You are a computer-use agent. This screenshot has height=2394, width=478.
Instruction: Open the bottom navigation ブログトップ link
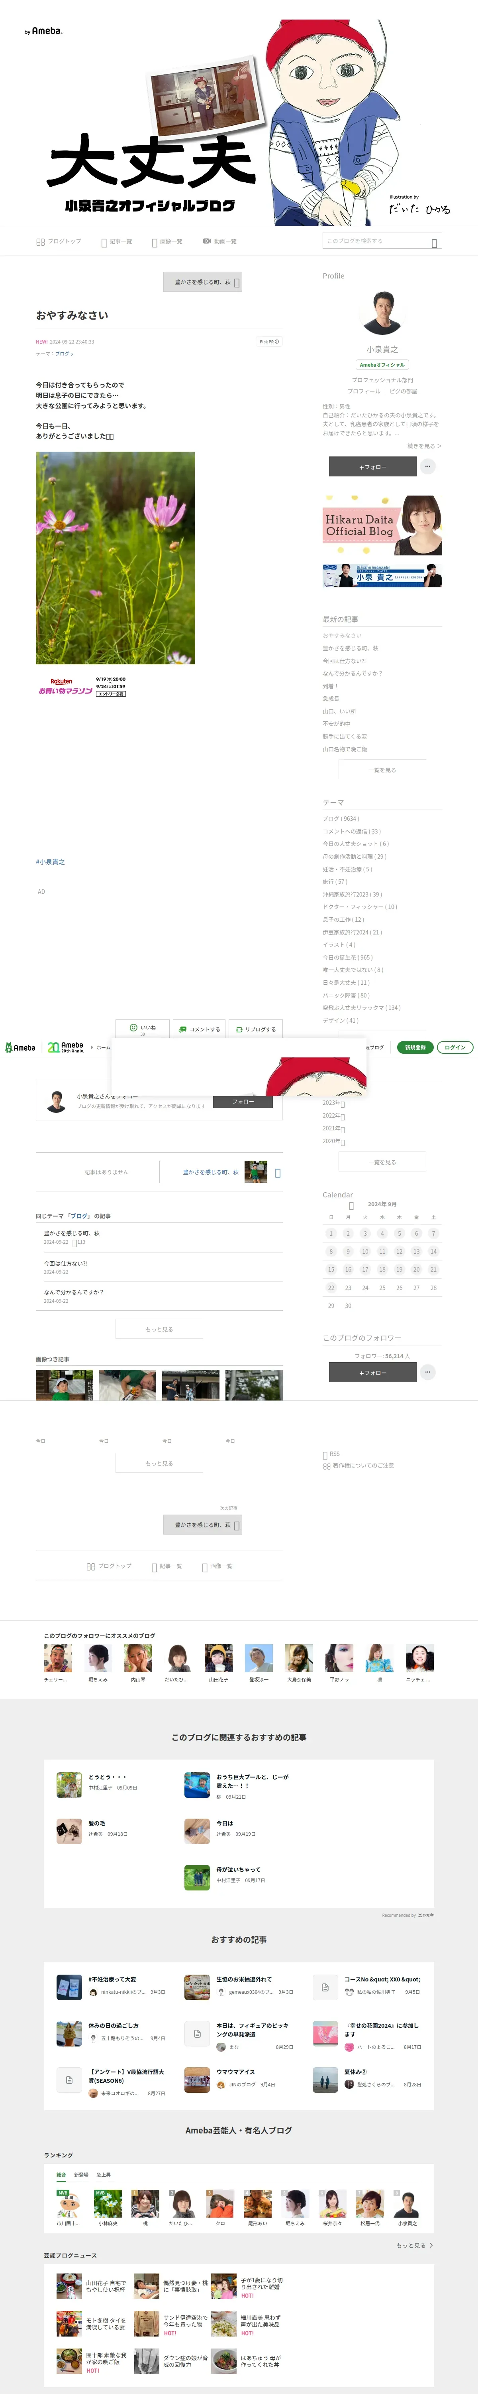point(110,1566)
